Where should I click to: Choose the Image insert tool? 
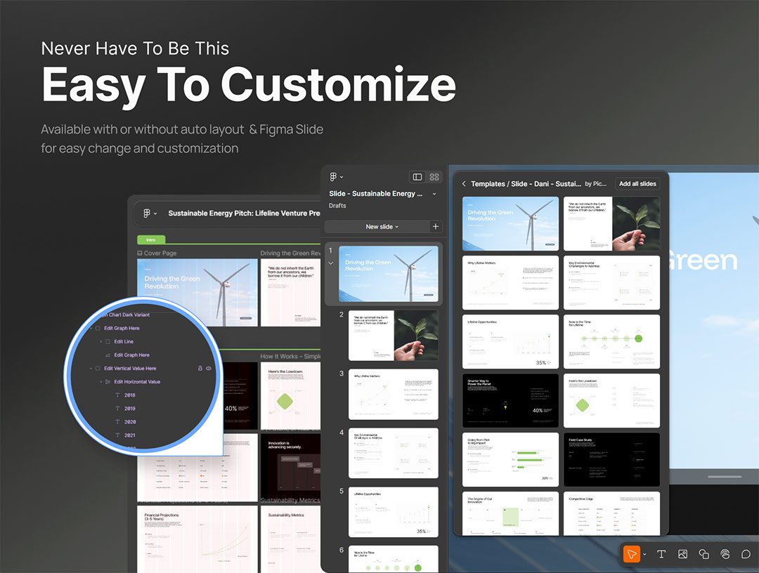pyautogui.click(x=682, y=554)
